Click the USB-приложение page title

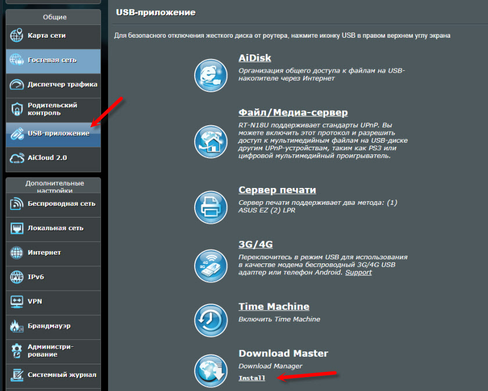pyautogui.click(x=156, y=12)
